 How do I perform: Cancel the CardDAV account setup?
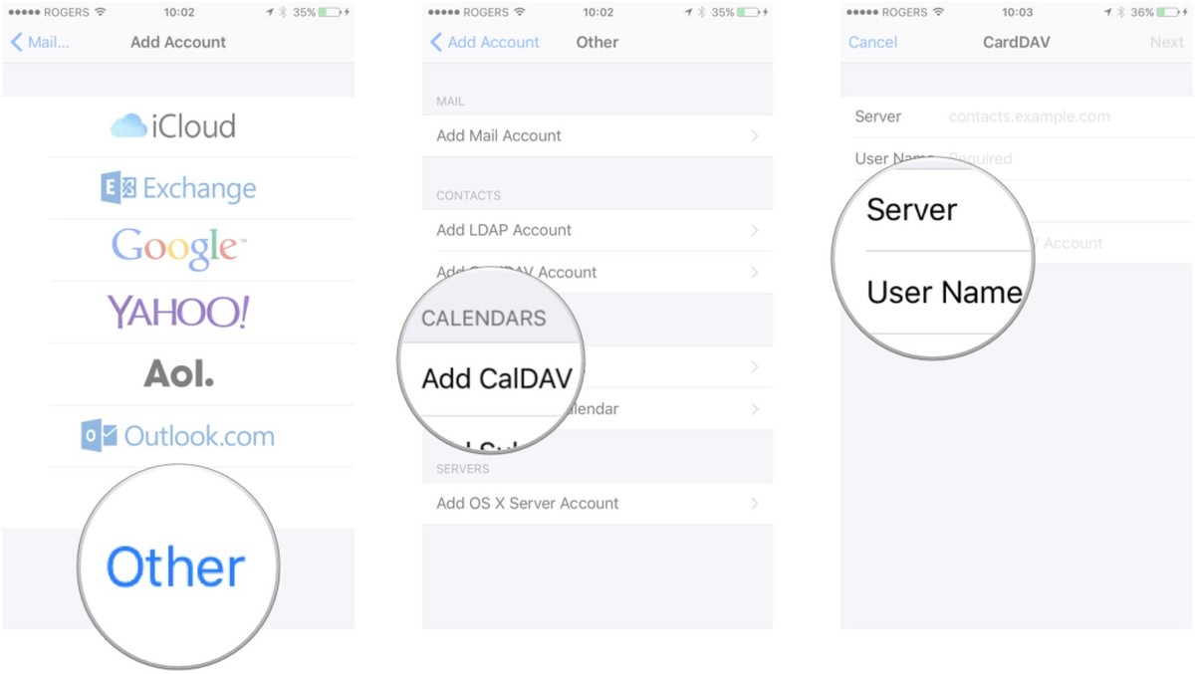click(872, 42)
